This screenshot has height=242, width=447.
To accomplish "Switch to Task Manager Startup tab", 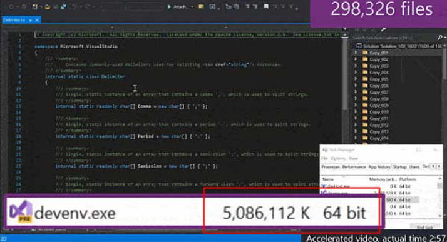I will pyautogui.click(x=399, y=167).
